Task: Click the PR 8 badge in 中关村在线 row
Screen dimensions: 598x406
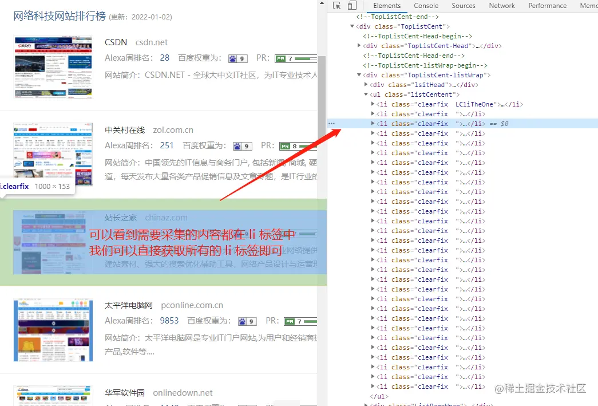Action: [298, 146]
